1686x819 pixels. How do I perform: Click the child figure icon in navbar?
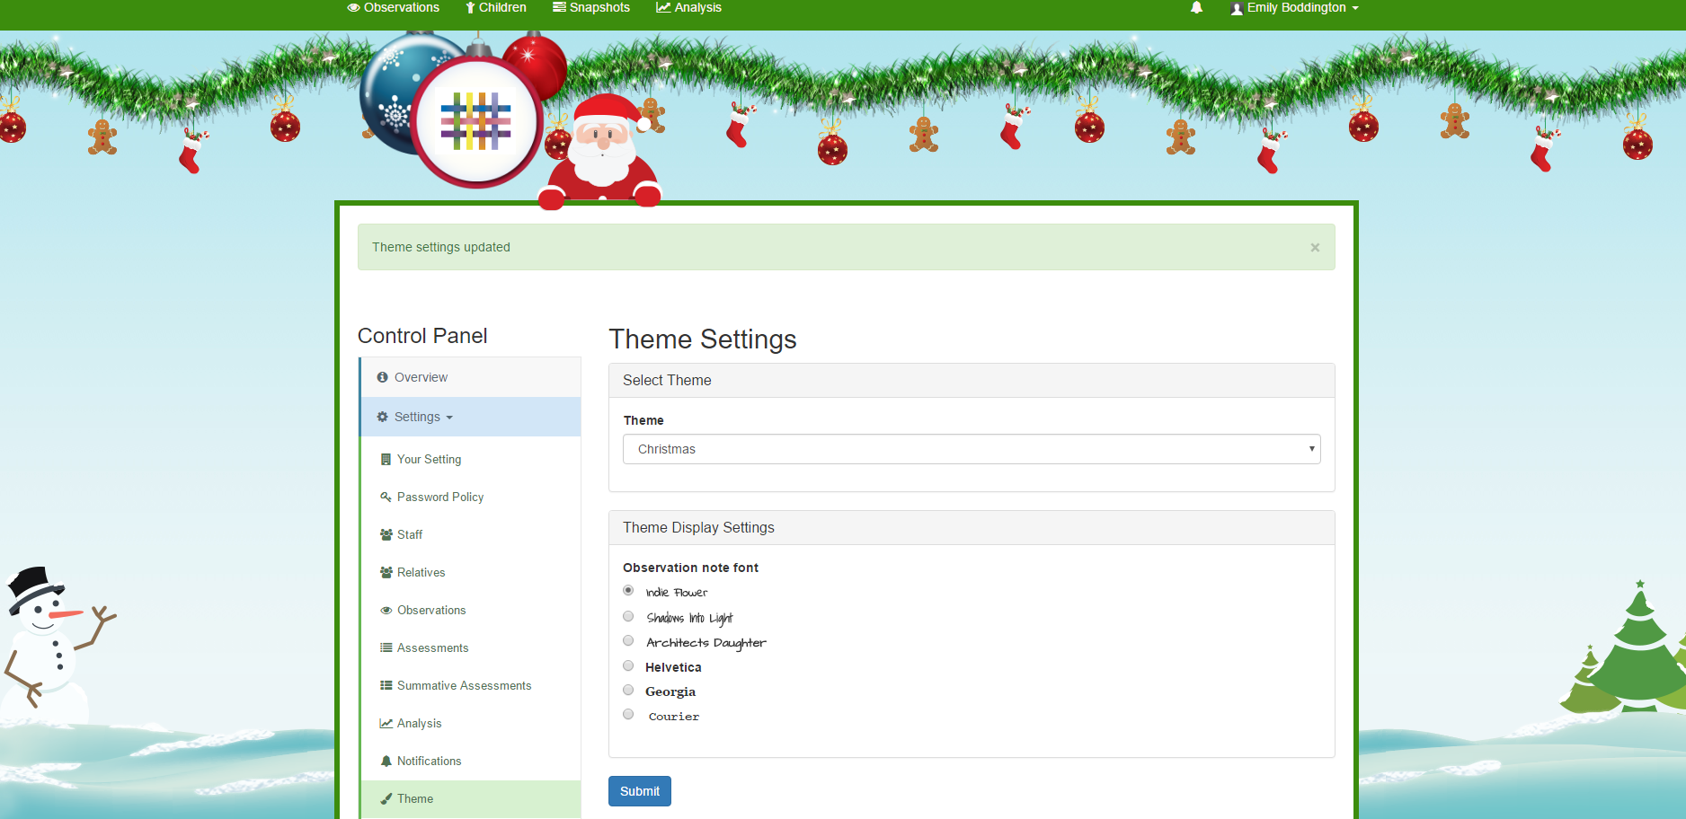coord(470,7)
